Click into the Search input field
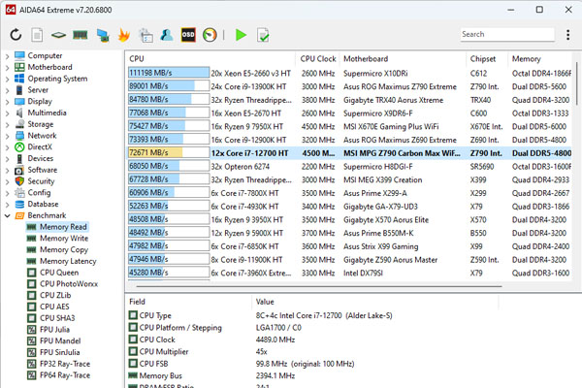The image size is (582, 388). click(x=504, y=35)
